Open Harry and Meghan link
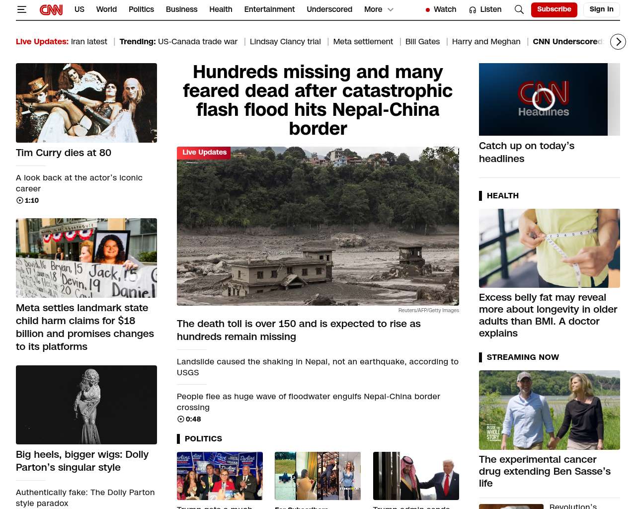636x509 pixels. coord(486,42)
